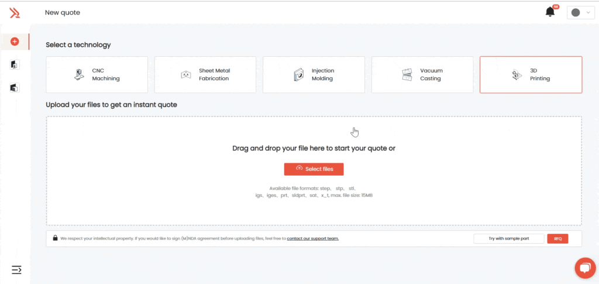
Task: Expand sidebar using bottom-left menu icon
Action: (16, 269)
